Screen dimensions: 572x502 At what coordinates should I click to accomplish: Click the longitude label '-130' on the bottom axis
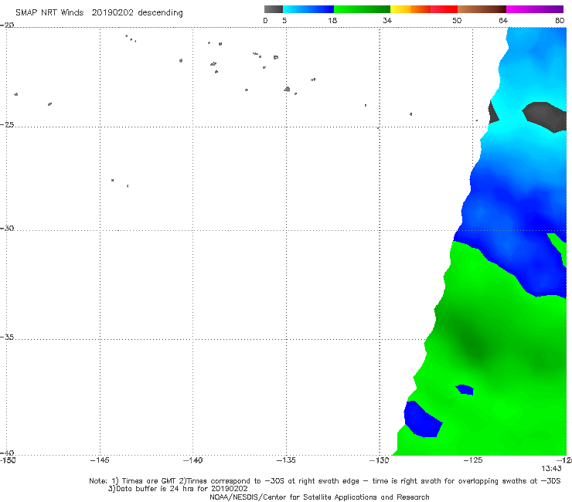click(380, 460)
